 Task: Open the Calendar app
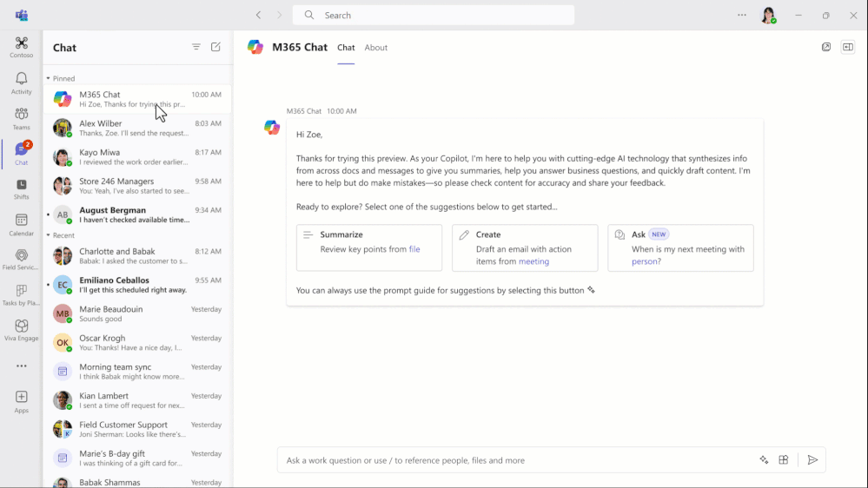(x=21, y=225)
